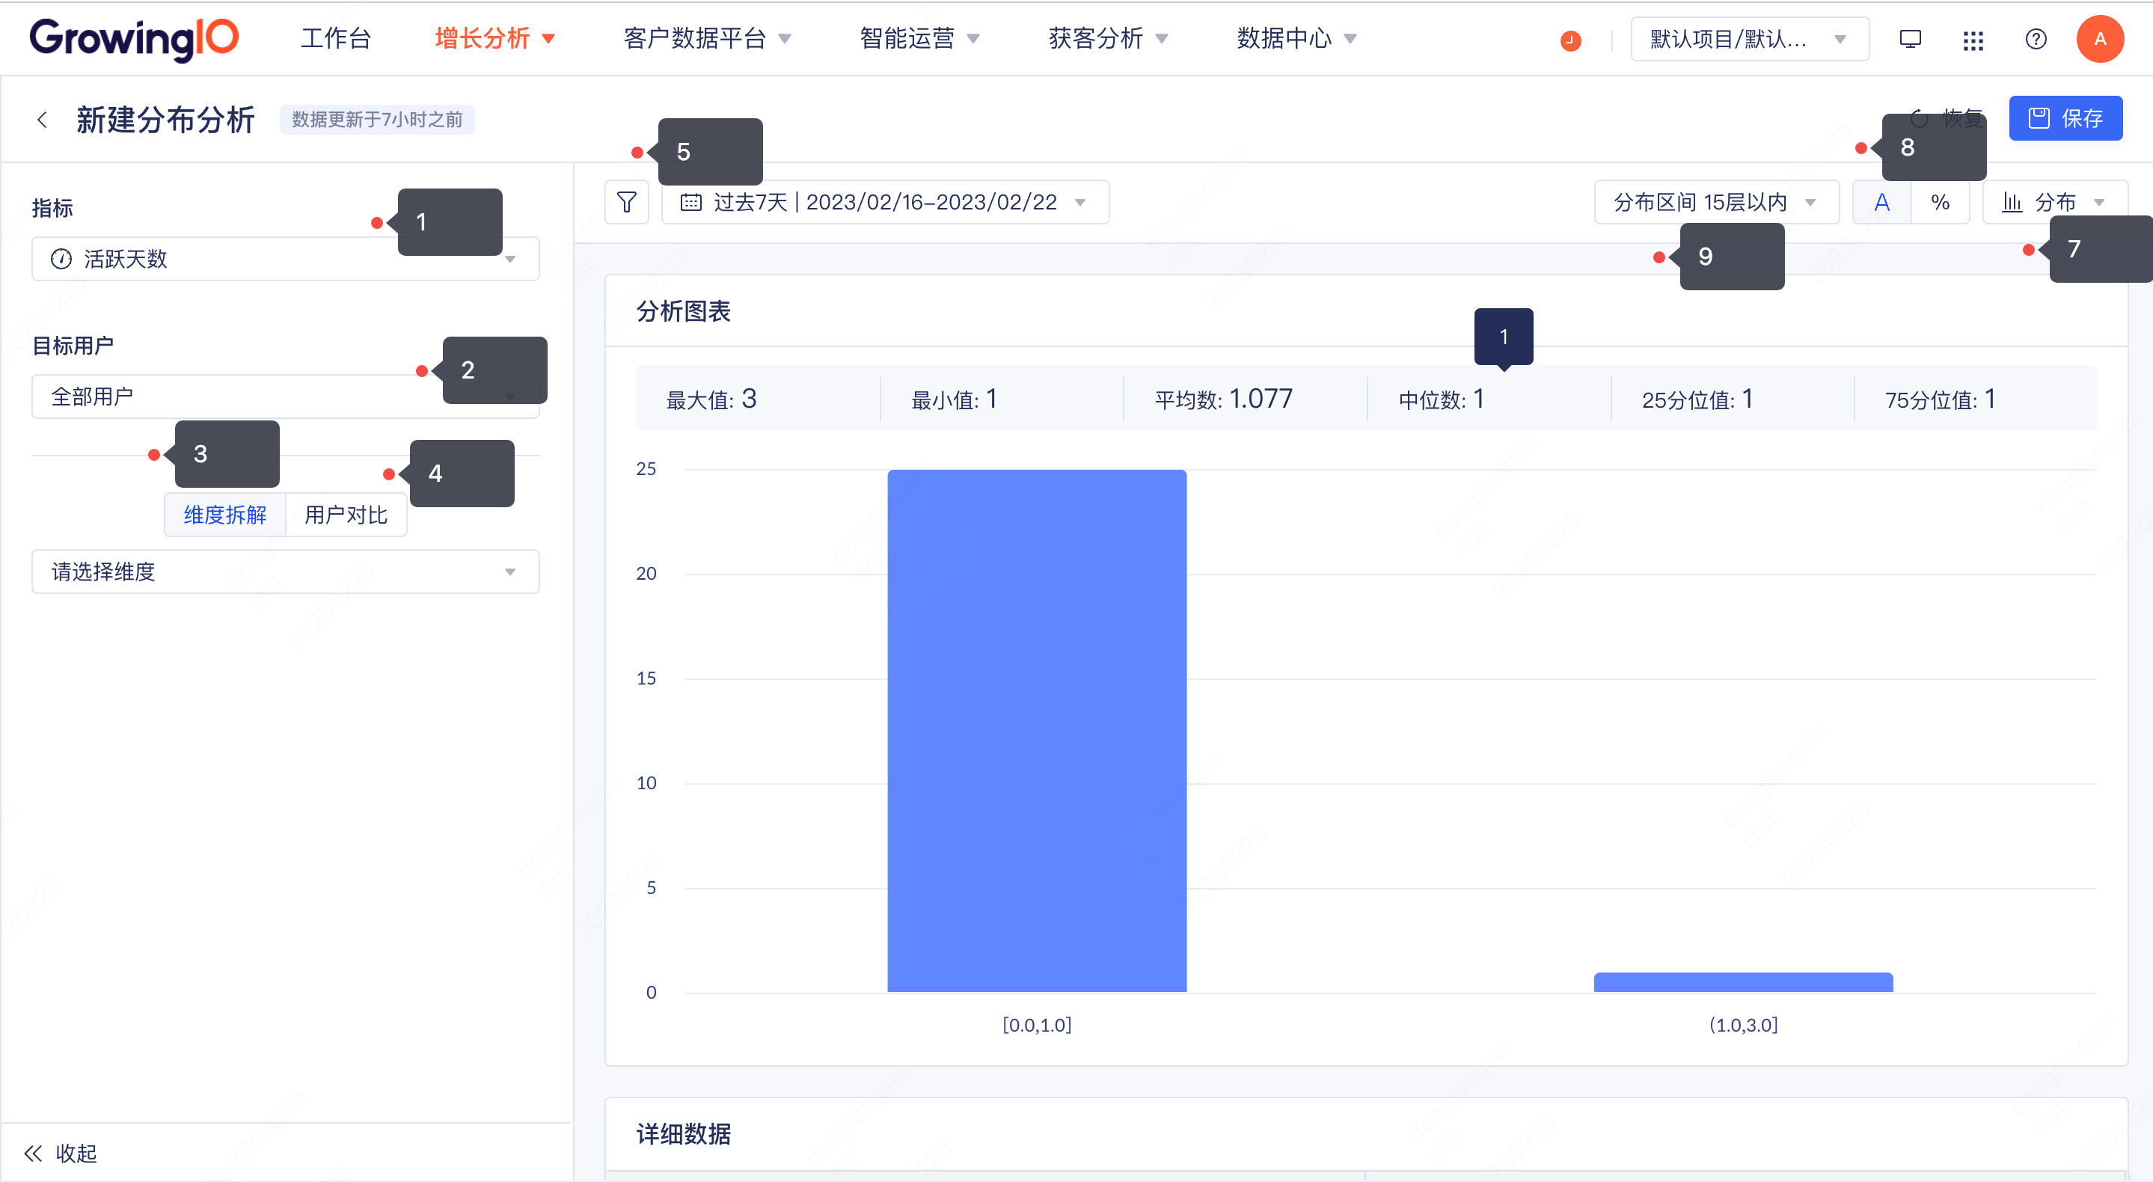This screenshot has height=1182, width=2153.
Task: Click the 数据更新于7小时之前 tag
Action: point(377,120)
